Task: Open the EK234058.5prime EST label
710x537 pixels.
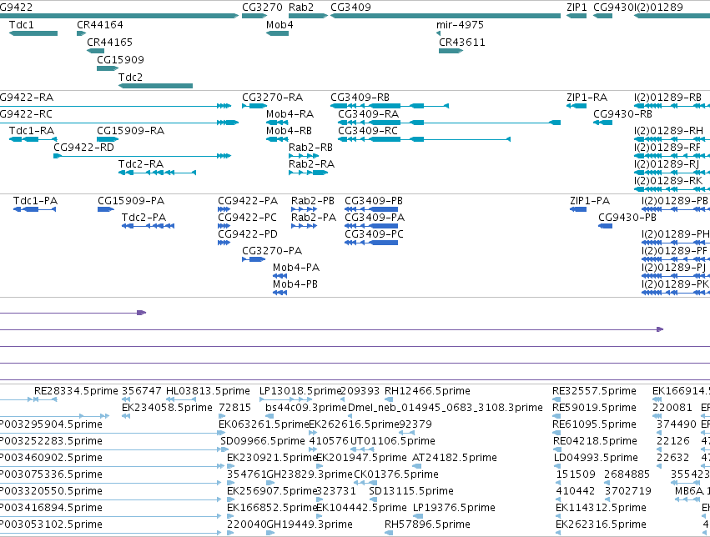Action: (x=167, y=408)
